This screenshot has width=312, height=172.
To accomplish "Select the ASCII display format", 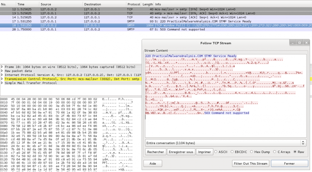I will point(216,151).
